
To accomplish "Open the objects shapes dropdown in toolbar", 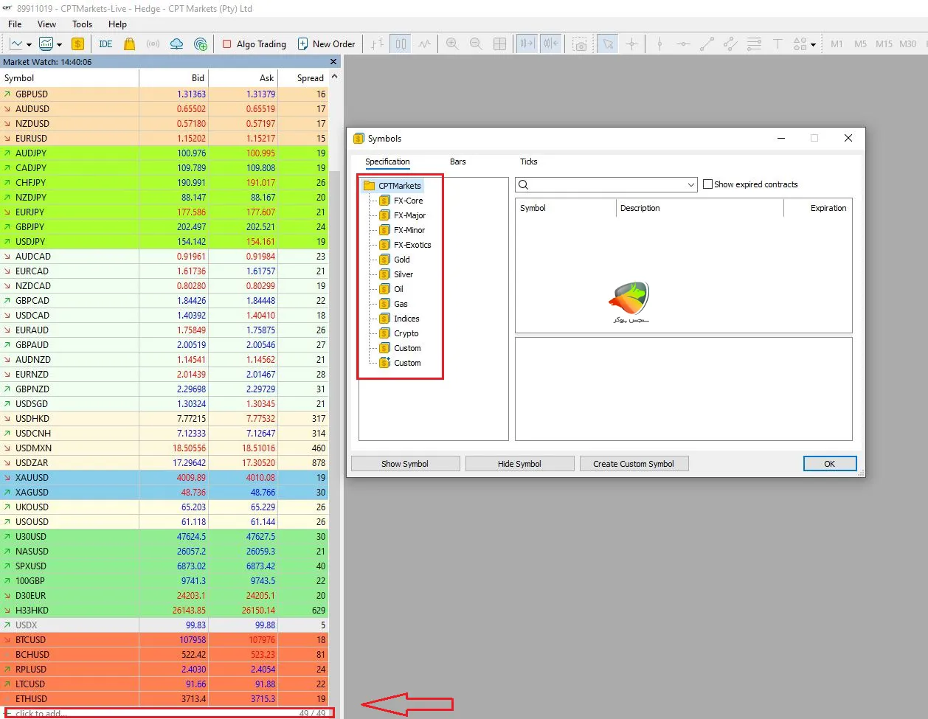I will pos(813,44).
